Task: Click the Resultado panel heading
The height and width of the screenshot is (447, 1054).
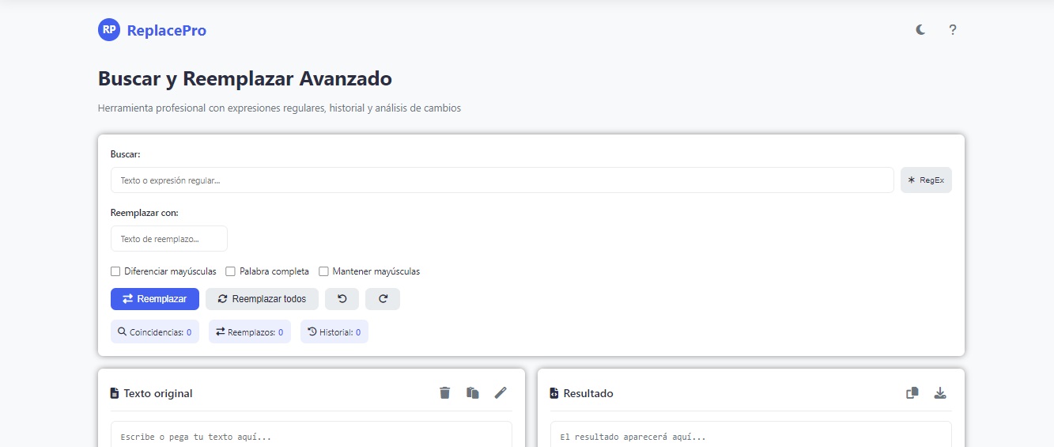Action: 581,393
